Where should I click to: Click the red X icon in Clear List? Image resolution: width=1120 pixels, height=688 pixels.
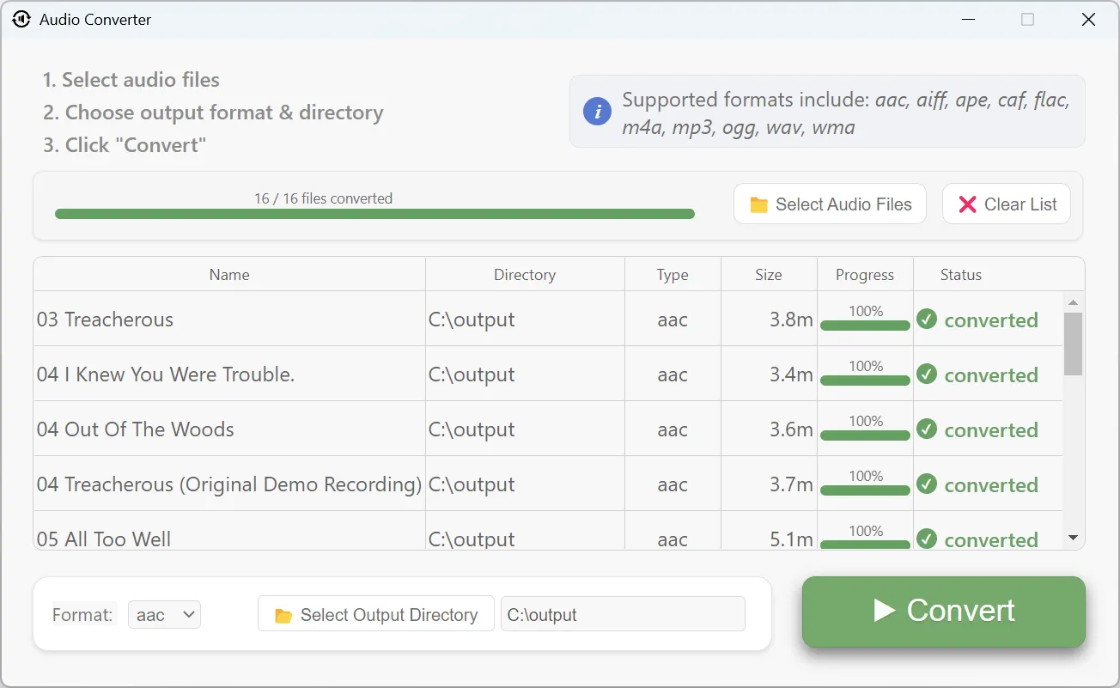pyautogui.click(x=967, y=204)
